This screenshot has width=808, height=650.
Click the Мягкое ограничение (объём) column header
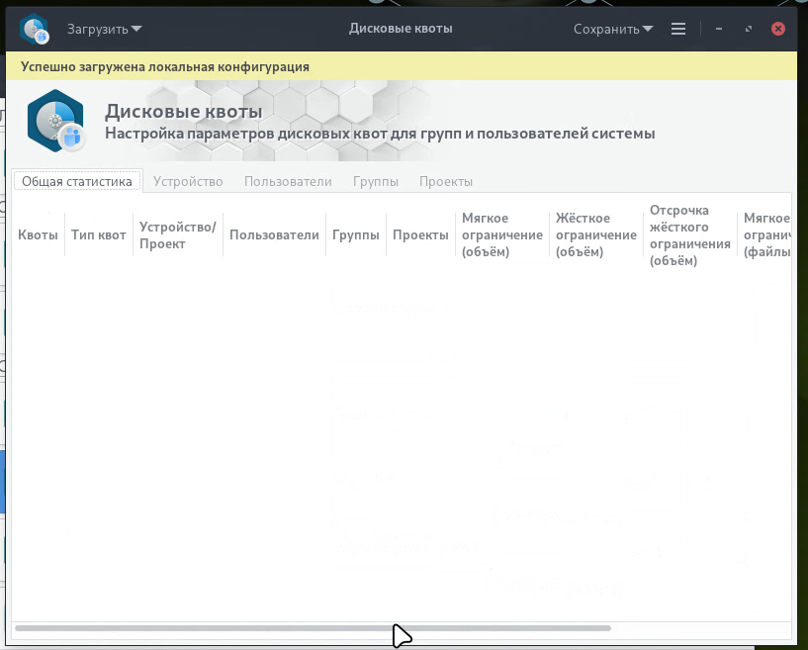501,235
